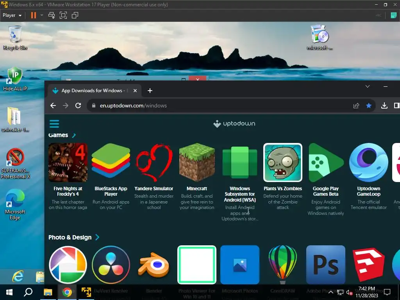Viewport: 400px width, 300px height.
Task: Select the App Downloads for Windows tab
Action: [x=95, y=91]
